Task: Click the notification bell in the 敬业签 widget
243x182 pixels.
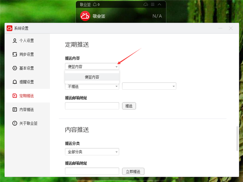Action: pos(95,5)
